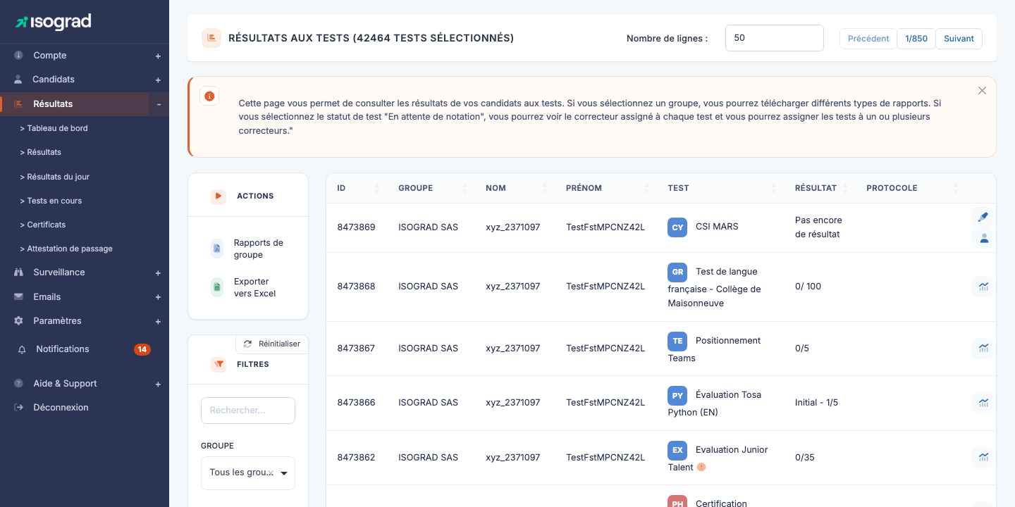Click the test name "CSI MARS"
The width and height of the screenshot is (1015, 507).
click(717, 227)
